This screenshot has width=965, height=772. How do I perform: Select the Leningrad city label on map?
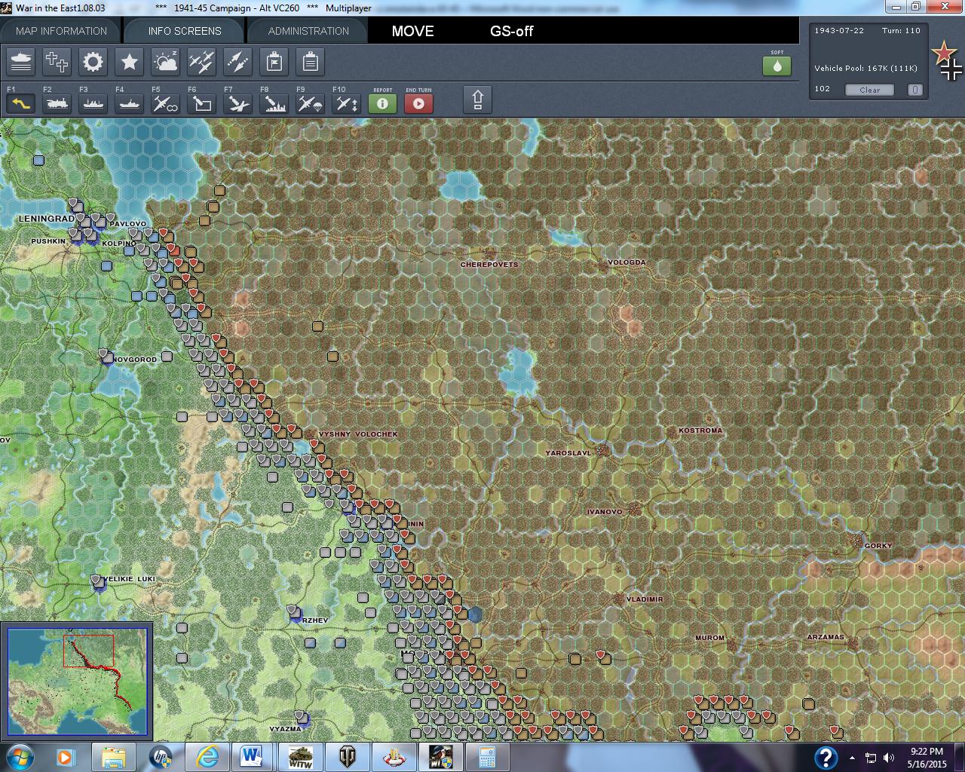coord(47,219)
